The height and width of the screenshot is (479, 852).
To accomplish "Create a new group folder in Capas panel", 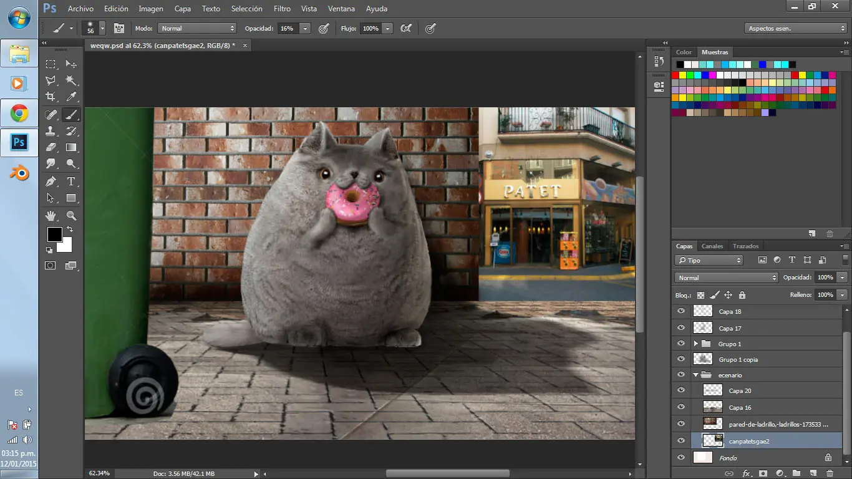I will [x=796, y=474].
